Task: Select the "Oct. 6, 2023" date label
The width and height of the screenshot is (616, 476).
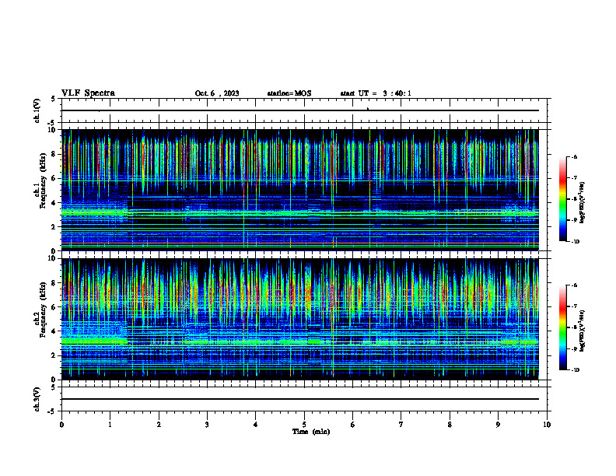Action: [217, 93]
